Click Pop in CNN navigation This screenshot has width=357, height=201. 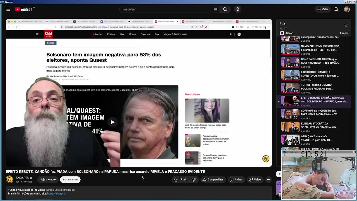coord(157,34)
